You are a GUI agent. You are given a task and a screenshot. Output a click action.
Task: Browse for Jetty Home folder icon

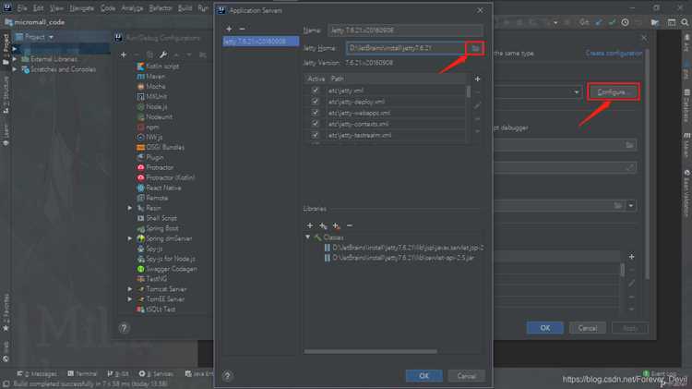(475, 48)
